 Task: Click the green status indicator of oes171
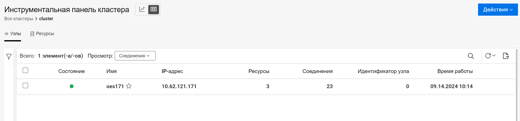coord(72,86)
